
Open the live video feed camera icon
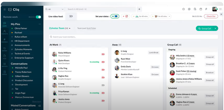coord(71,16)
